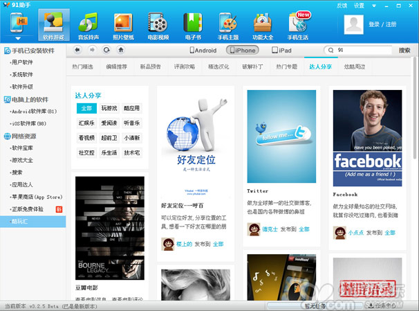Viewport: 419px width, 311px height.
Task: Open the 手机主题 phone themes section
Action: [x=227, y=26]
